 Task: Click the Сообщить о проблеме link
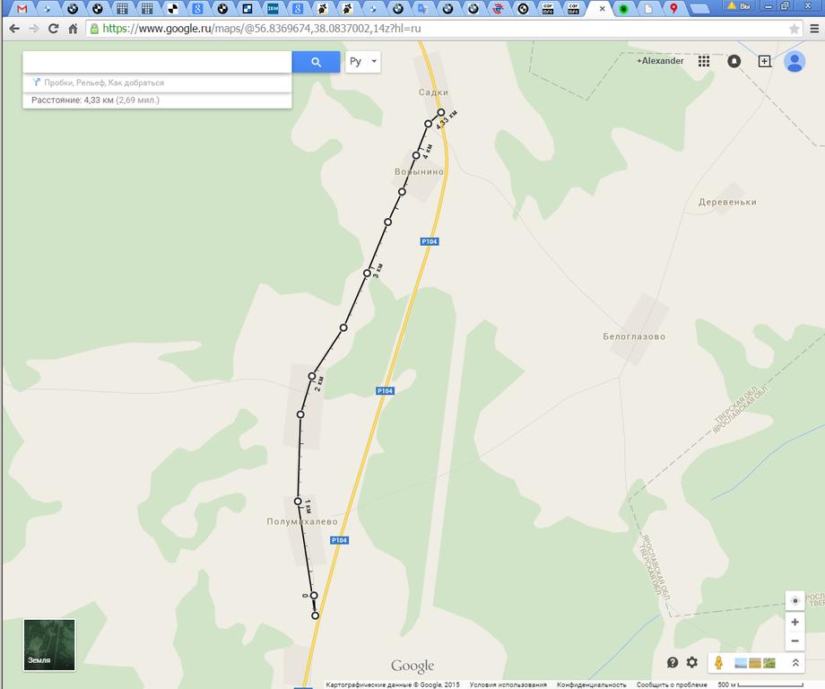click(671, 685)
